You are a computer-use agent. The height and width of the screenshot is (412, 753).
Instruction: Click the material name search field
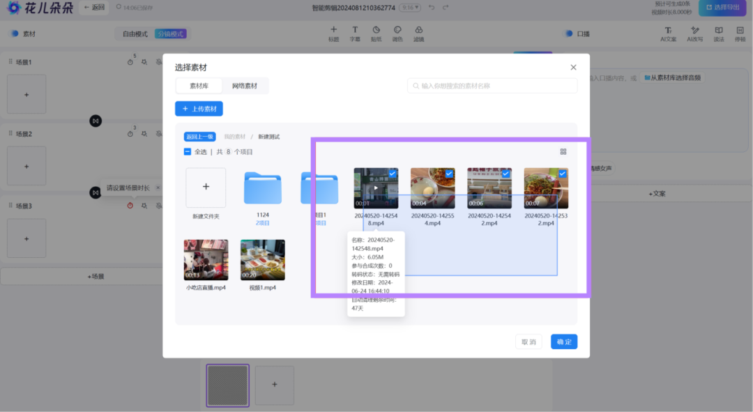click(492, 86)
